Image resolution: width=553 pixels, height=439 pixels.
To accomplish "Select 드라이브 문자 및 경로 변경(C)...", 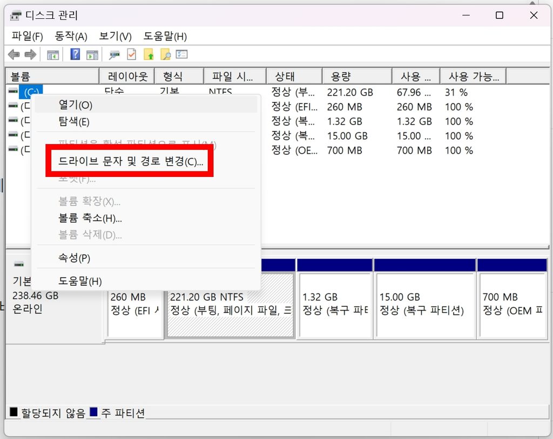I will pyautogui.click(x=131, y=161).
